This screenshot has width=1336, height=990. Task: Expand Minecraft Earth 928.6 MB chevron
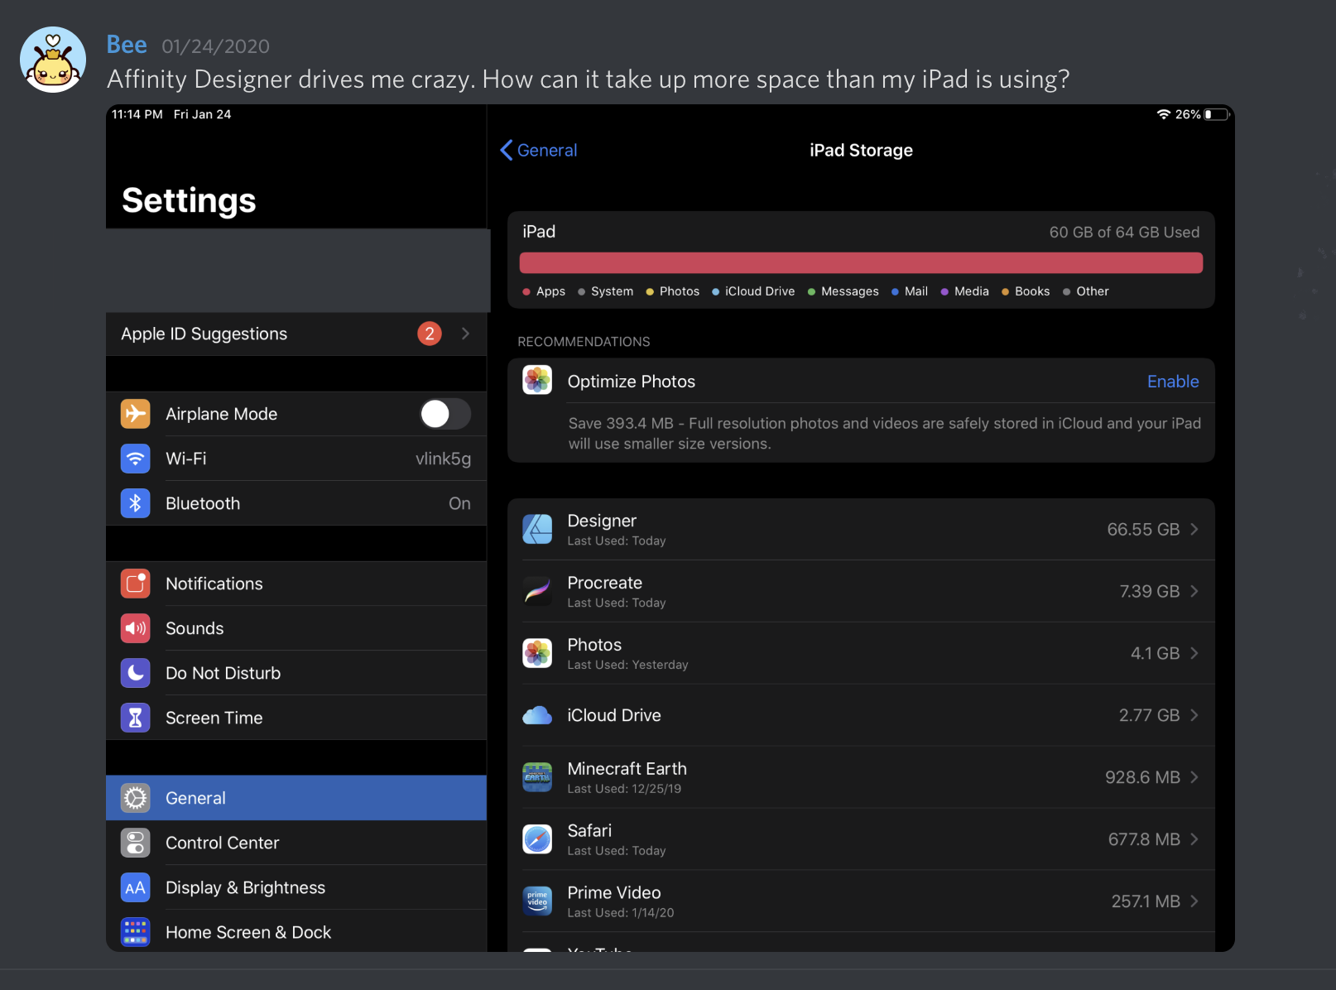1194,777
